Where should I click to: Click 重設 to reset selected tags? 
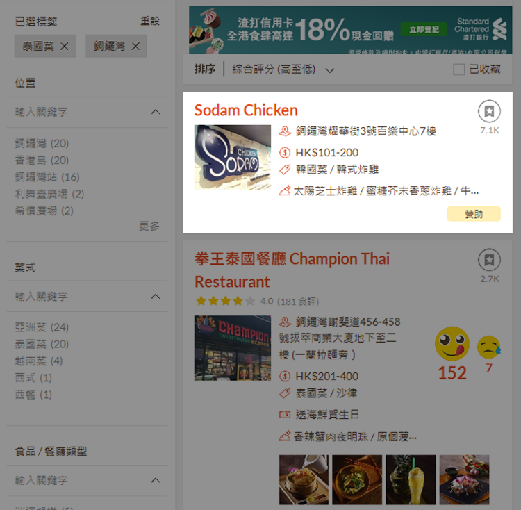click(x=150, y=22)
